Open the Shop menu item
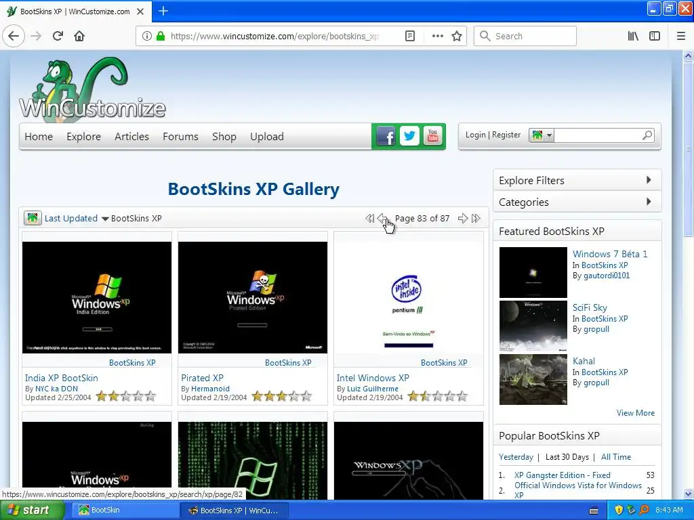The width and height of the screenshot is (694, 520). tap(224, 137)
